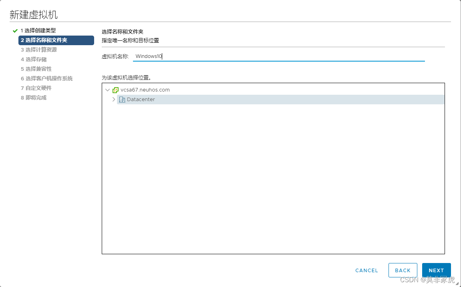Click the 选择名称和文件夹 section heading
The width and height of the screenshot is (461, 287).
coord(122,32)
